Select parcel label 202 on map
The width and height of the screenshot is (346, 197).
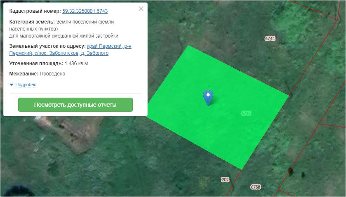pos(225,180)
